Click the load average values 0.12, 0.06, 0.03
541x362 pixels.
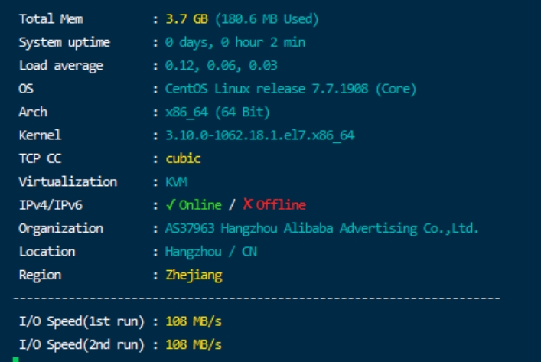click(x=221, y=65)
